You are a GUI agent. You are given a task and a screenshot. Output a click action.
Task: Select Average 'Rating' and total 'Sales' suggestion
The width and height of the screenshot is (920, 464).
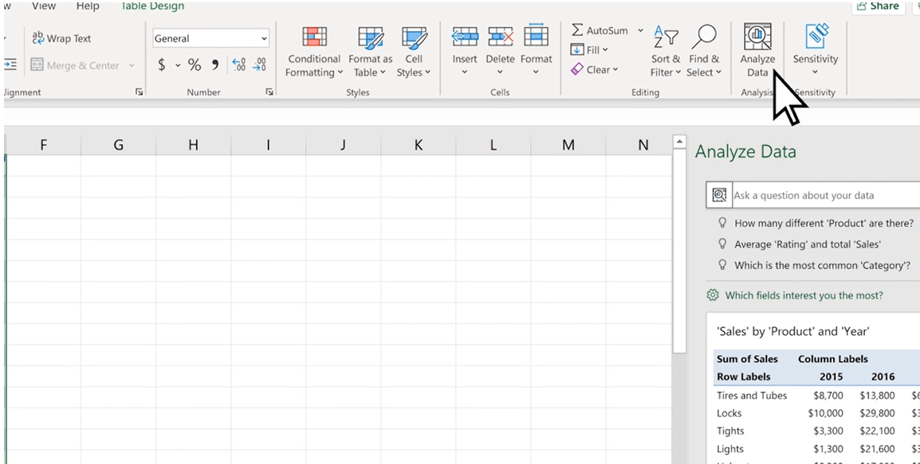808,244
